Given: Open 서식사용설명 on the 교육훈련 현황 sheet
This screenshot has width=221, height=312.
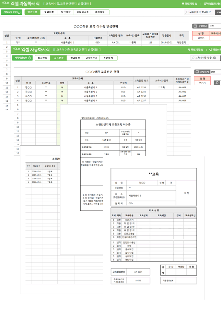Looking at the screenshot, I should coord(22,58).
